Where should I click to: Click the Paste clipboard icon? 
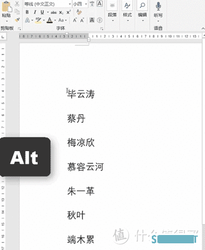pos(7,7)
